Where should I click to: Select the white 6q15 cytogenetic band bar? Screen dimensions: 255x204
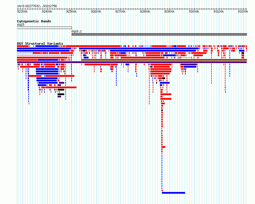44,28
